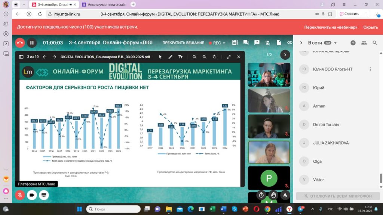Click the Windows taskbar search box
Image resolution: width=383 pixels, height=215 pixels.
point(113,209)
